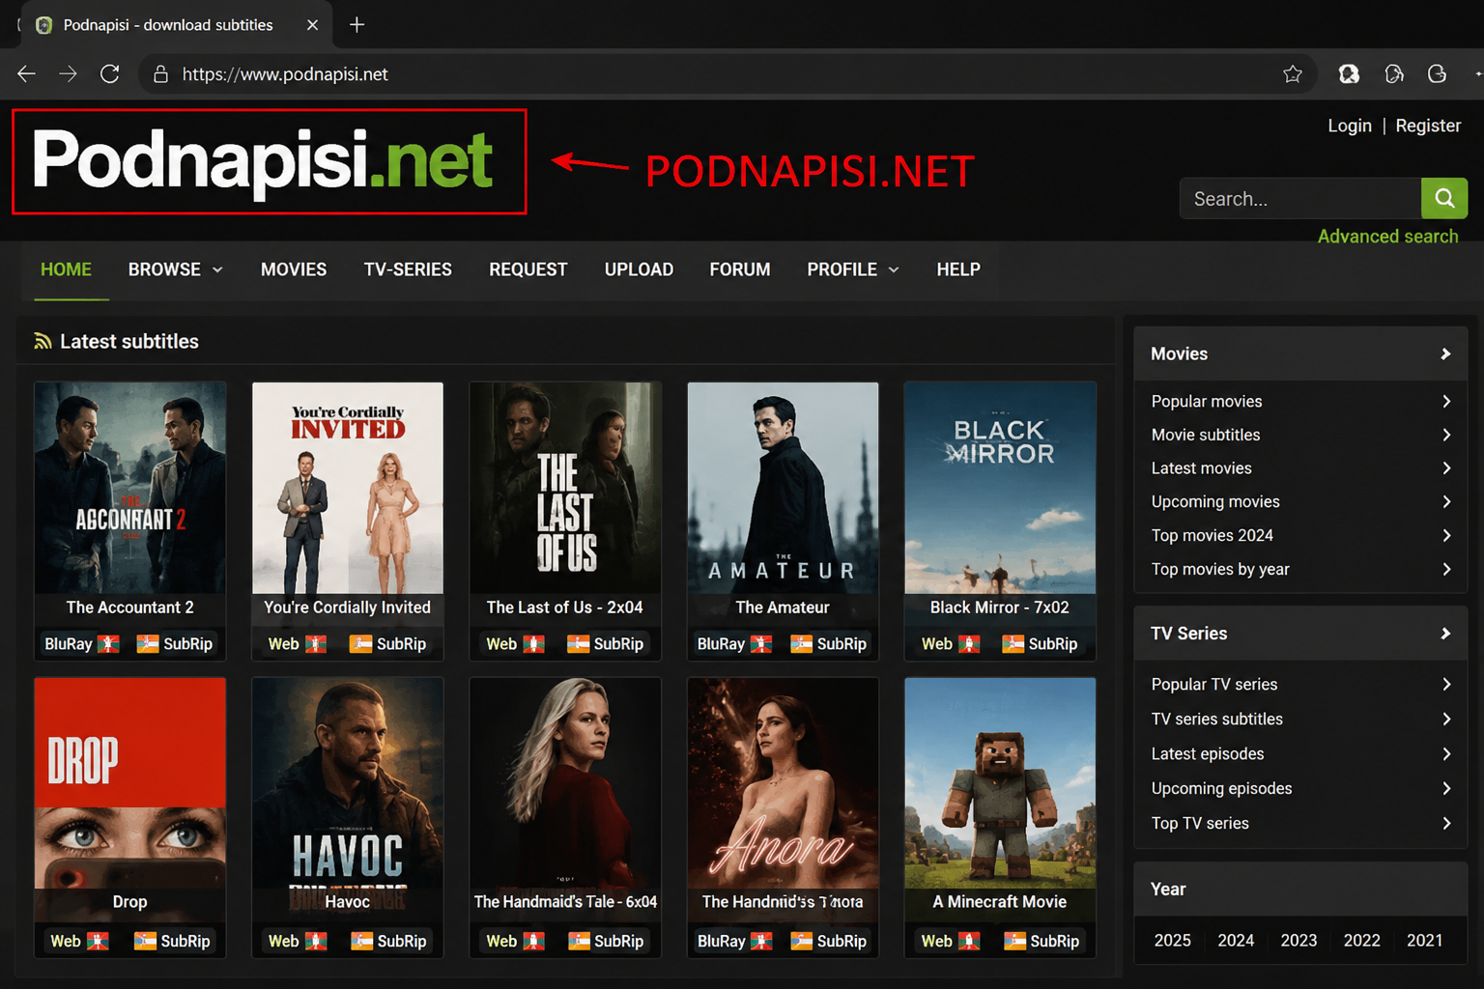Open Upcoming movies sidebar link

pos(1215,501)
